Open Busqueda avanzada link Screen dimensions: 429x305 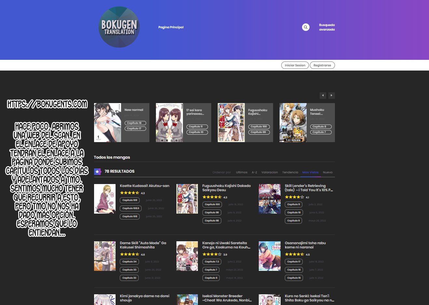coord(327,27)
